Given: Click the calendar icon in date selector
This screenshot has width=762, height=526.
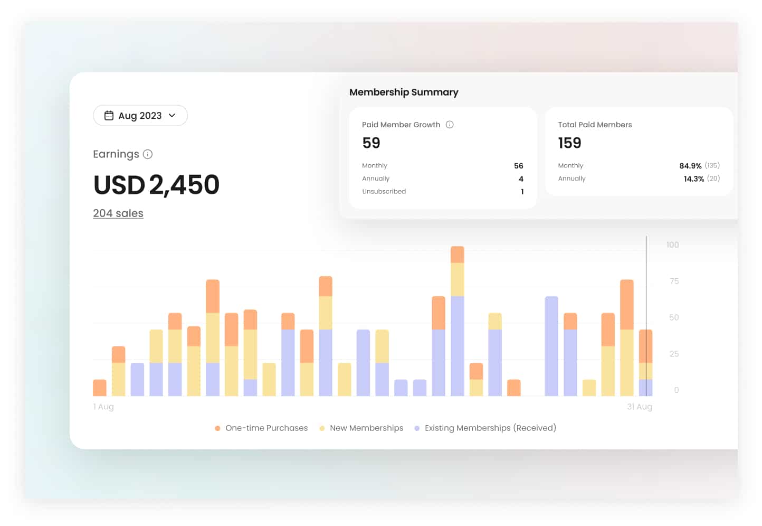Looking at the screenshot, I should (x=109, y=116).
